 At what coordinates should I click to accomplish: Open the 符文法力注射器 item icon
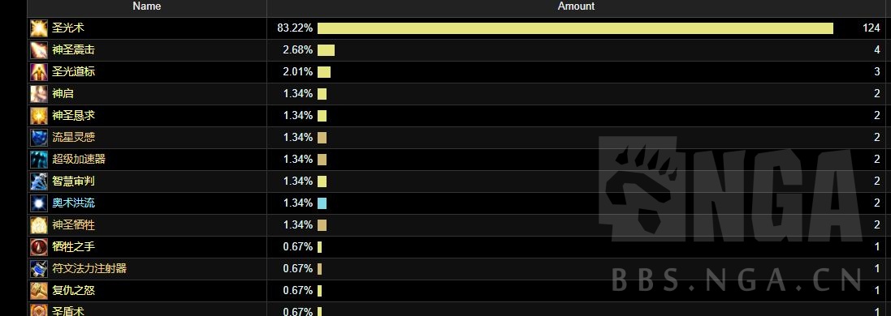[39, 268]
